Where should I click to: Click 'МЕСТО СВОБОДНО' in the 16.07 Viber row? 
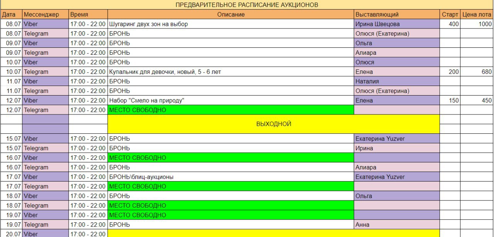tap(231, 158)
